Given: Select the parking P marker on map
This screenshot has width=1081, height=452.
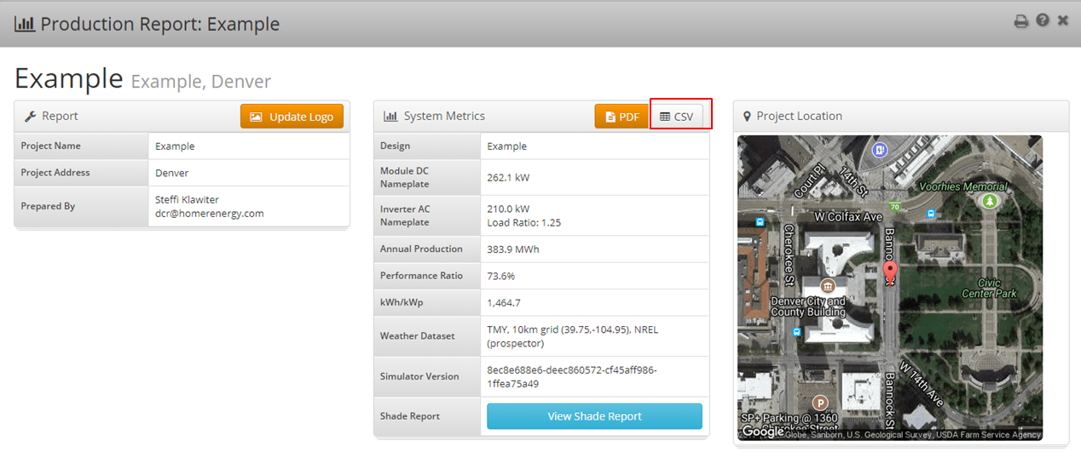Looking at the screenshot, I should [x=820, y=403].
